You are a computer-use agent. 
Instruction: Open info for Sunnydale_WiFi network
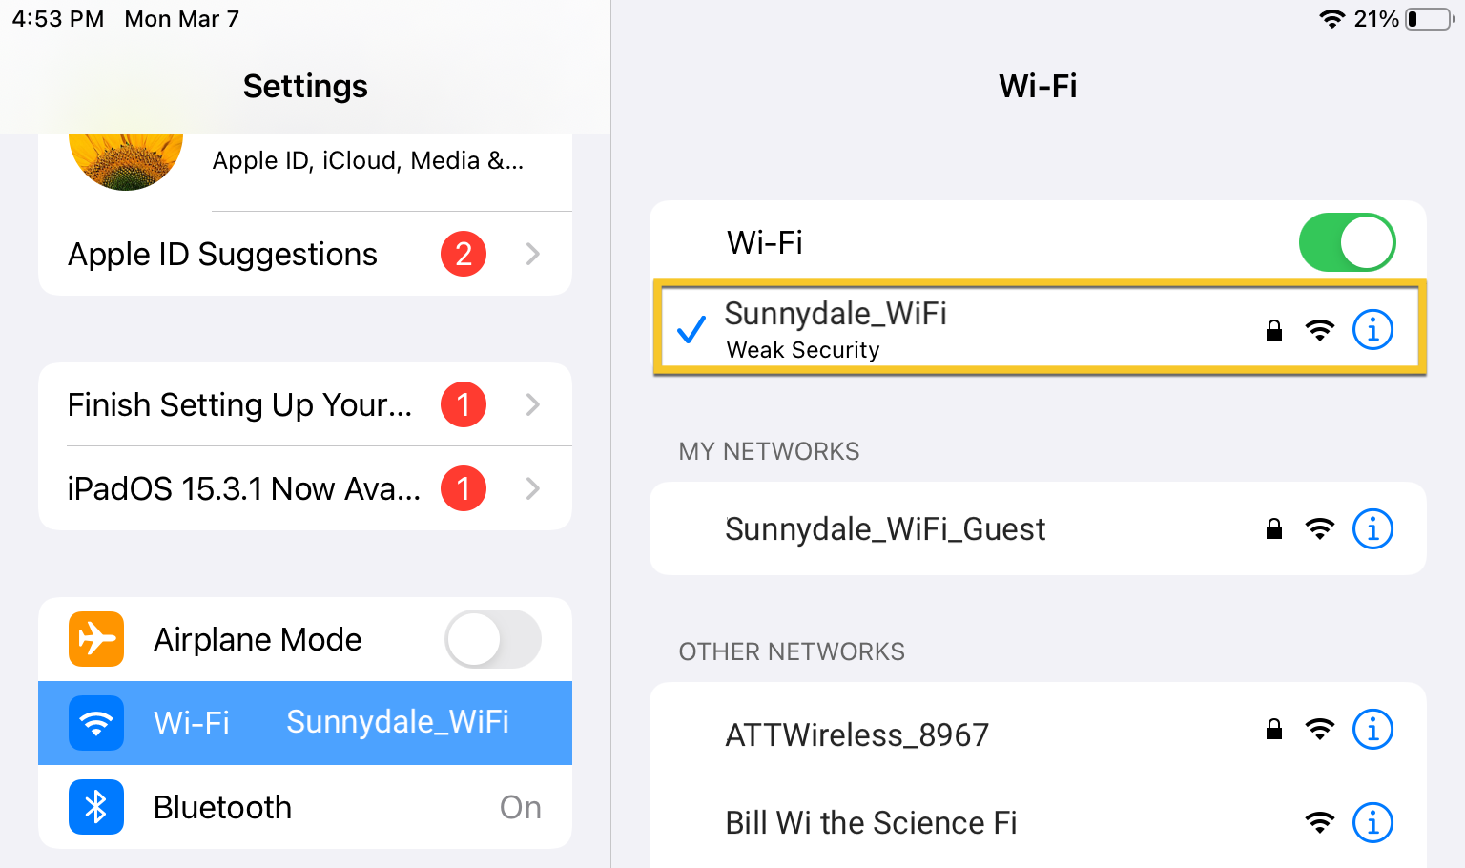pos(1372,330)
